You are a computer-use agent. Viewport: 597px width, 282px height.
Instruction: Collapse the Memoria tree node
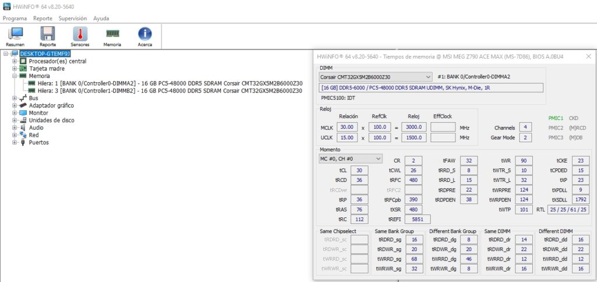pyautogui.click(x=15, y=76)
